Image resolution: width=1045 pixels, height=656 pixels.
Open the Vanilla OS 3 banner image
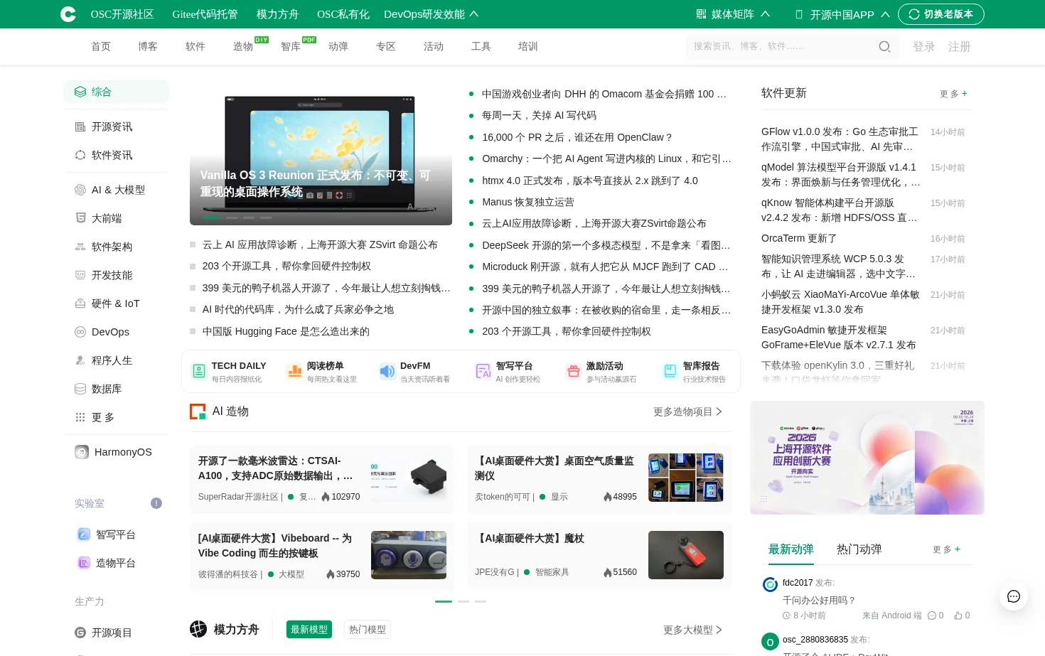[x=321, y=153]
